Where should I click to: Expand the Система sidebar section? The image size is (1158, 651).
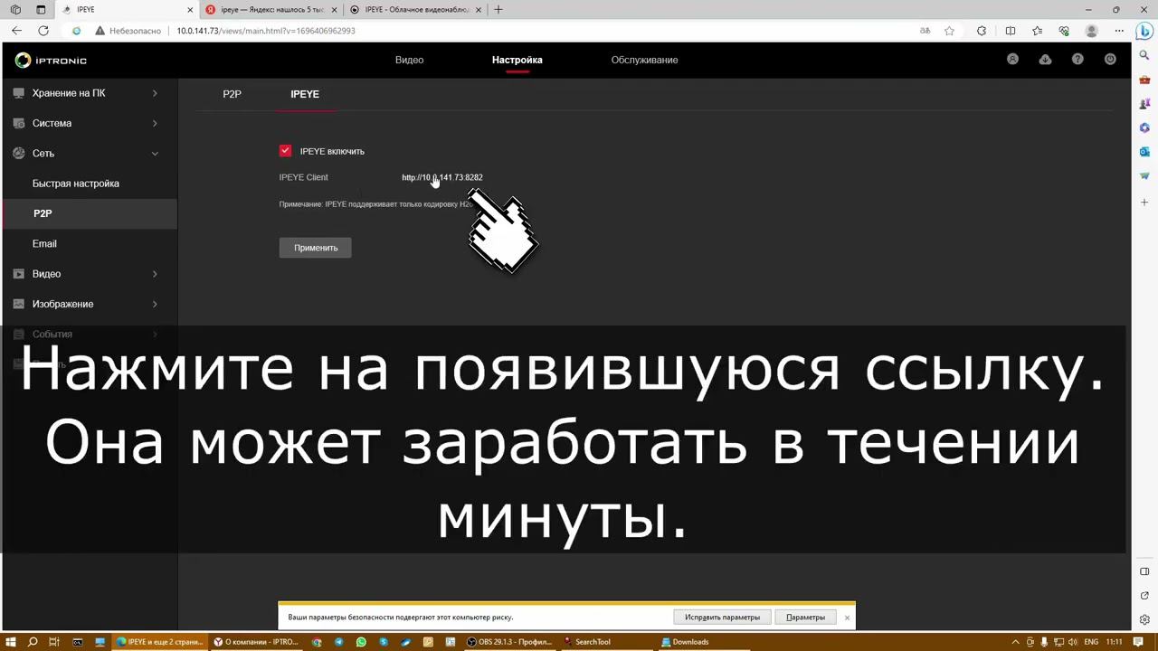coord(89,123)
